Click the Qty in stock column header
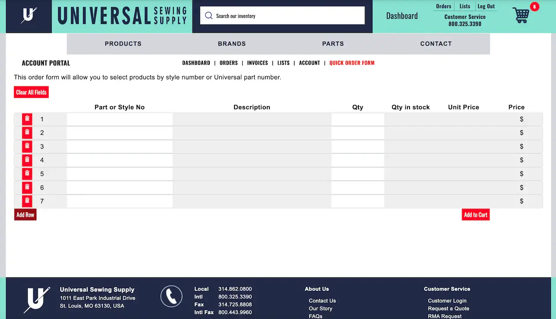This screenshot has width=556, height=319. point(410,107)
